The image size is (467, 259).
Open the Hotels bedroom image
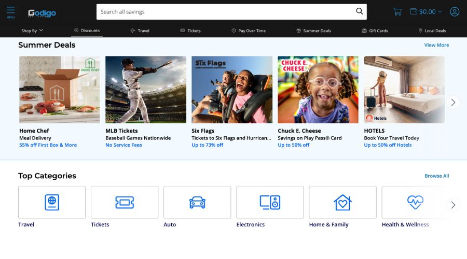click(x=404, y=90)
